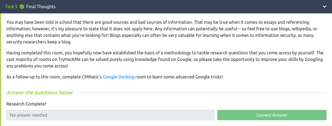
Task: Click the "Answer the questions below" heading
Action: pyautogui.click(x=40, y=92)
